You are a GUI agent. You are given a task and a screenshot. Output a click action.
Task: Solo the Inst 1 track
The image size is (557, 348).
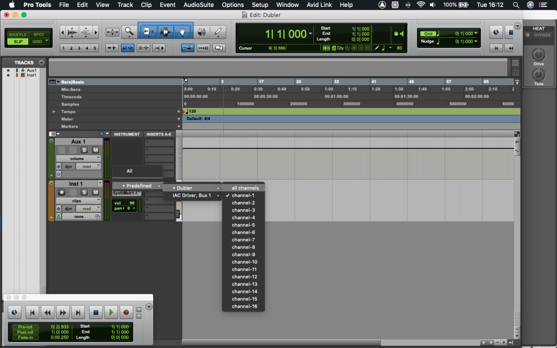tap(84, 192)
